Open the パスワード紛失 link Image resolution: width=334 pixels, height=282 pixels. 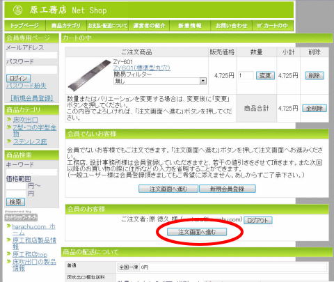point(26,86)
